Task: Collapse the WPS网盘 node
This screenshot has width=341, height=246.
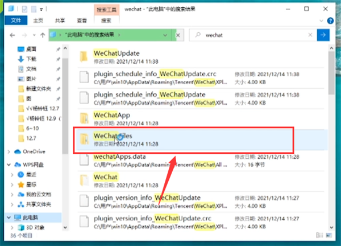Action: point(9,165)
